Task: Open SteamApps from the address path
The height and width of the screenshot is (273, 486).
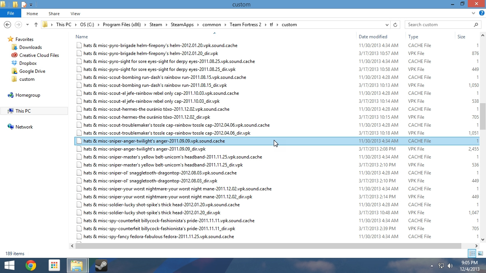Action: 182,25
